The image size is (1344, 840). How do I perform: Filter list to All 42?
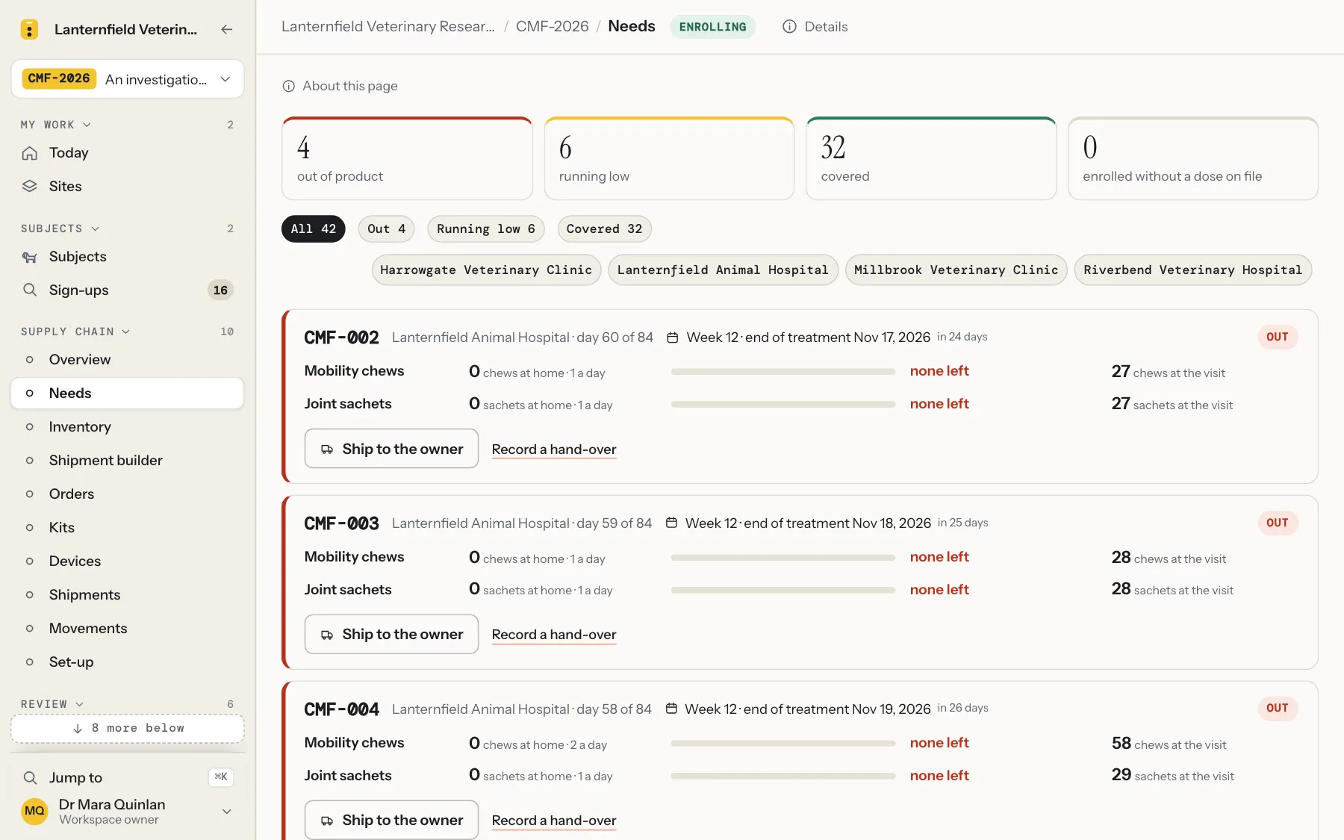314,229
